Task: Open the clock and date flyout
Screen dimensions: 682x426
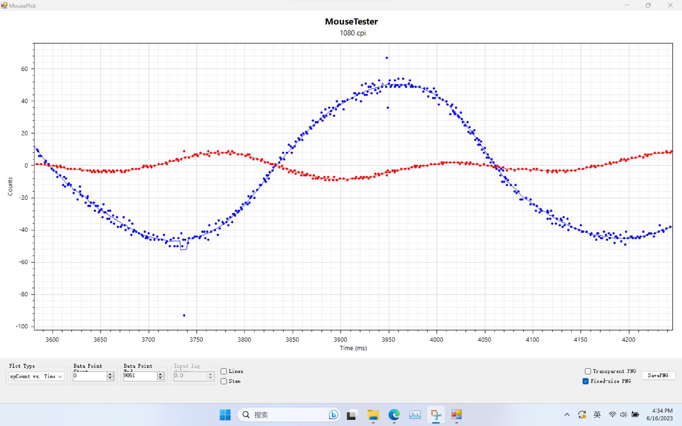Action: pos(660,415)
